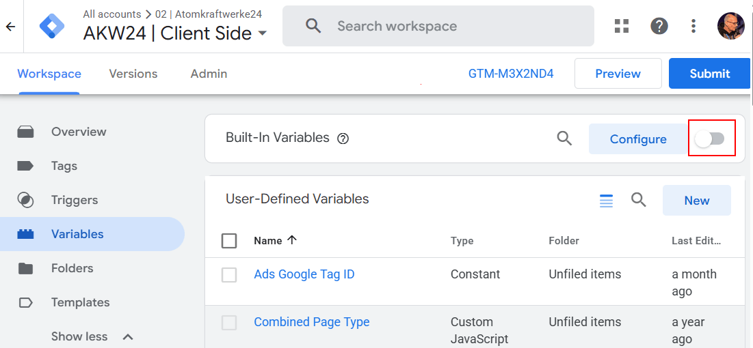Screen dimensions: 753x348
Task: Click the Overview sidebar icon
Action: (25, 132)
